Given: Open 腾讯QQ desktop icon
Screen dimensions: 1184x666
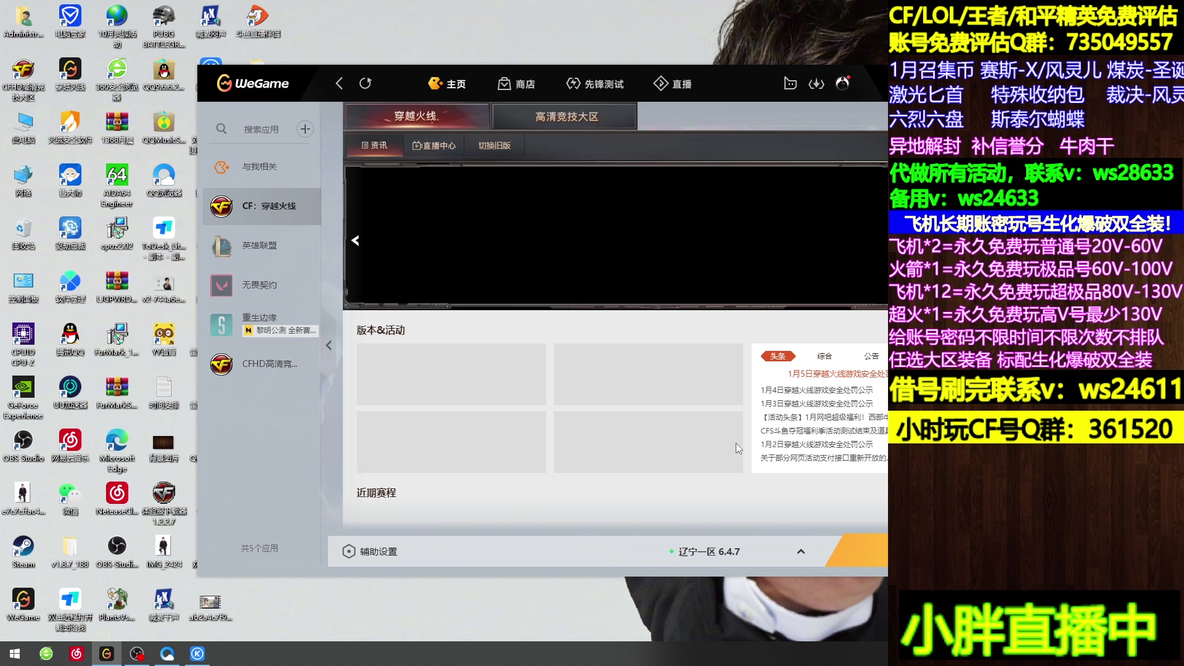Looking at the screenshot, I should [70, 340].
